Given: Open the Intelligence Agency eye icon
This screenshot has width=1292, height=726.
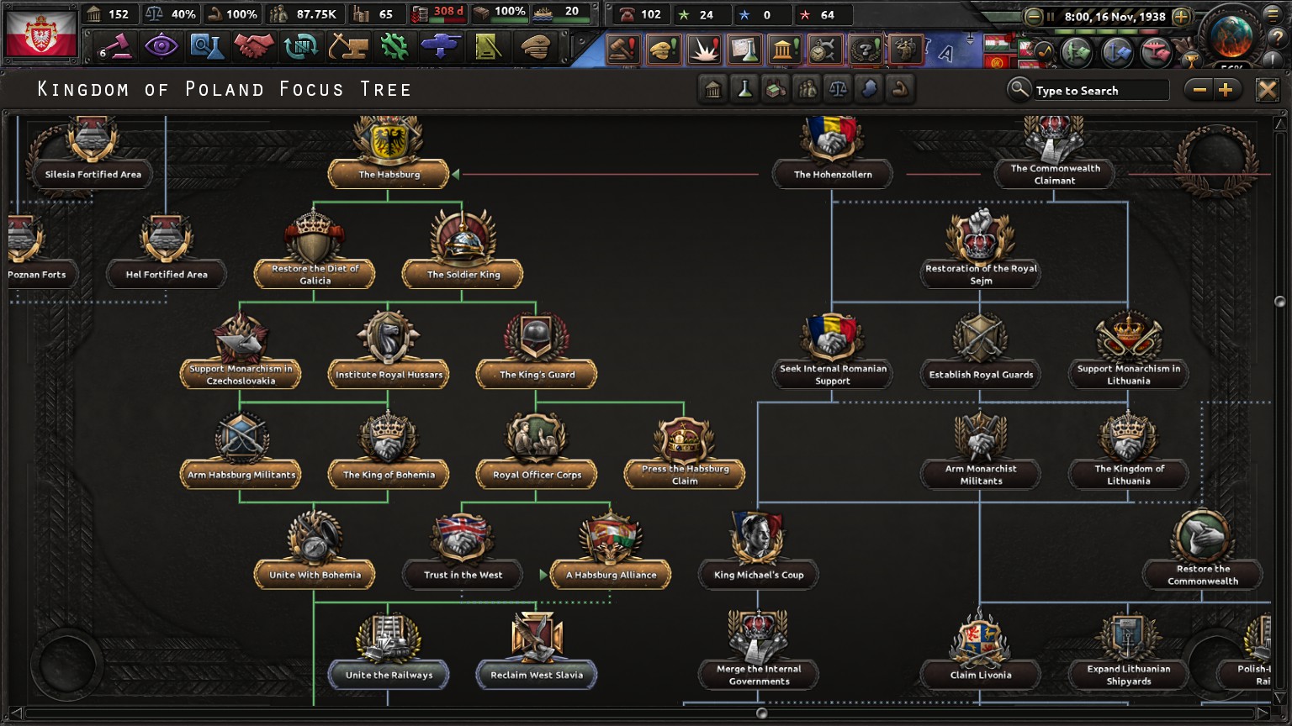Looking at the screenshot, I should point(160,46).
